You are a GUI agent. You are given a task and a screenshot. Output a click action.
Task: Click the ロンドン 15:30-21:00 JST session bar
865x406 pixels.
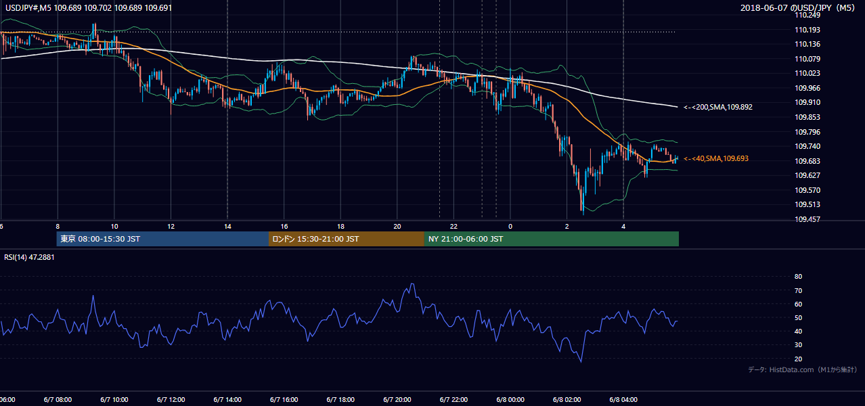pyautogui.click(x=347, y=239)
